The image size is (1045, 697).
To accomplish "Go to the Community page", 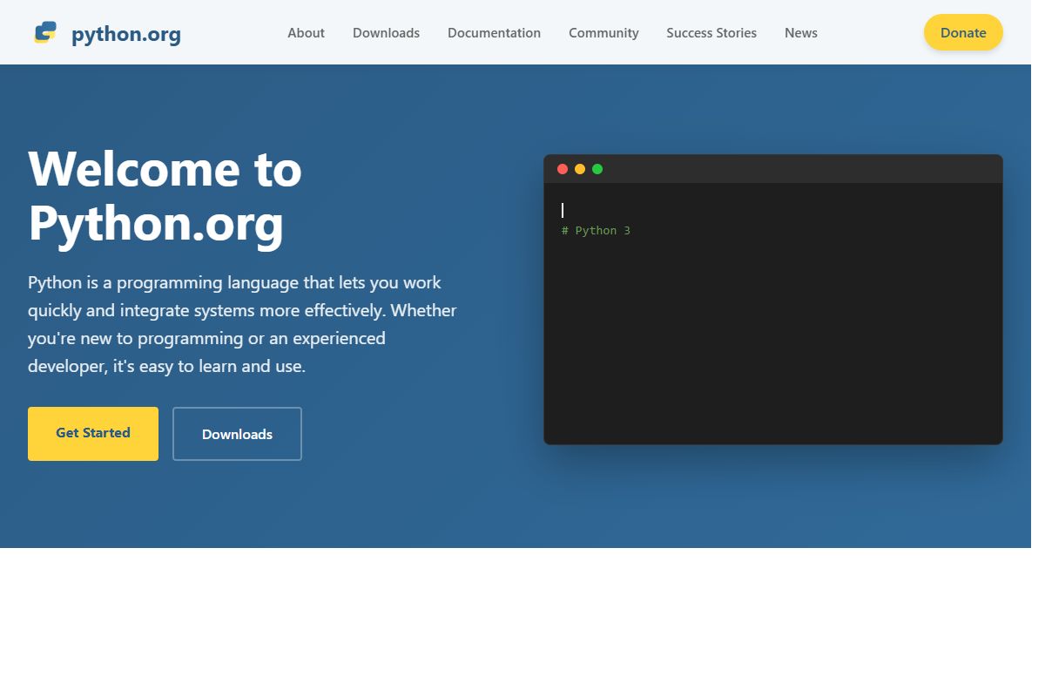I will coord(603,32).
